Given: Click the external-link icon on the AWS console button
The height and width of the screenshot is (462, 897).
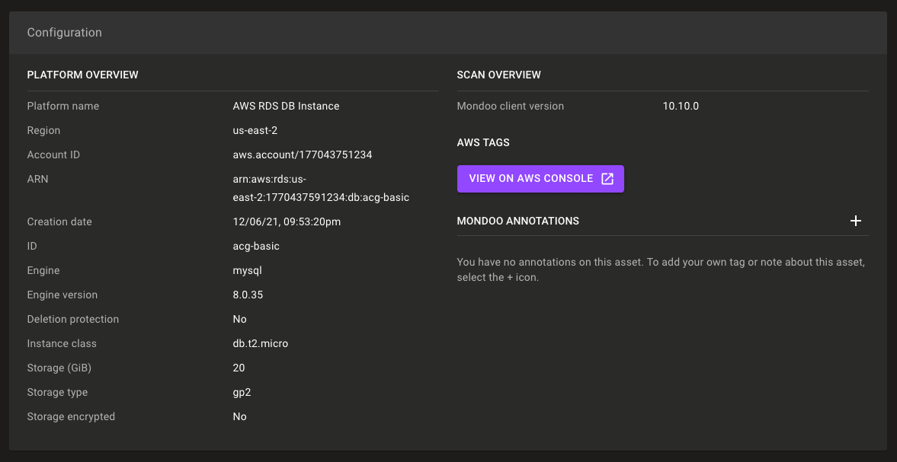Looking at the screenshot, I should pos(606,178).
